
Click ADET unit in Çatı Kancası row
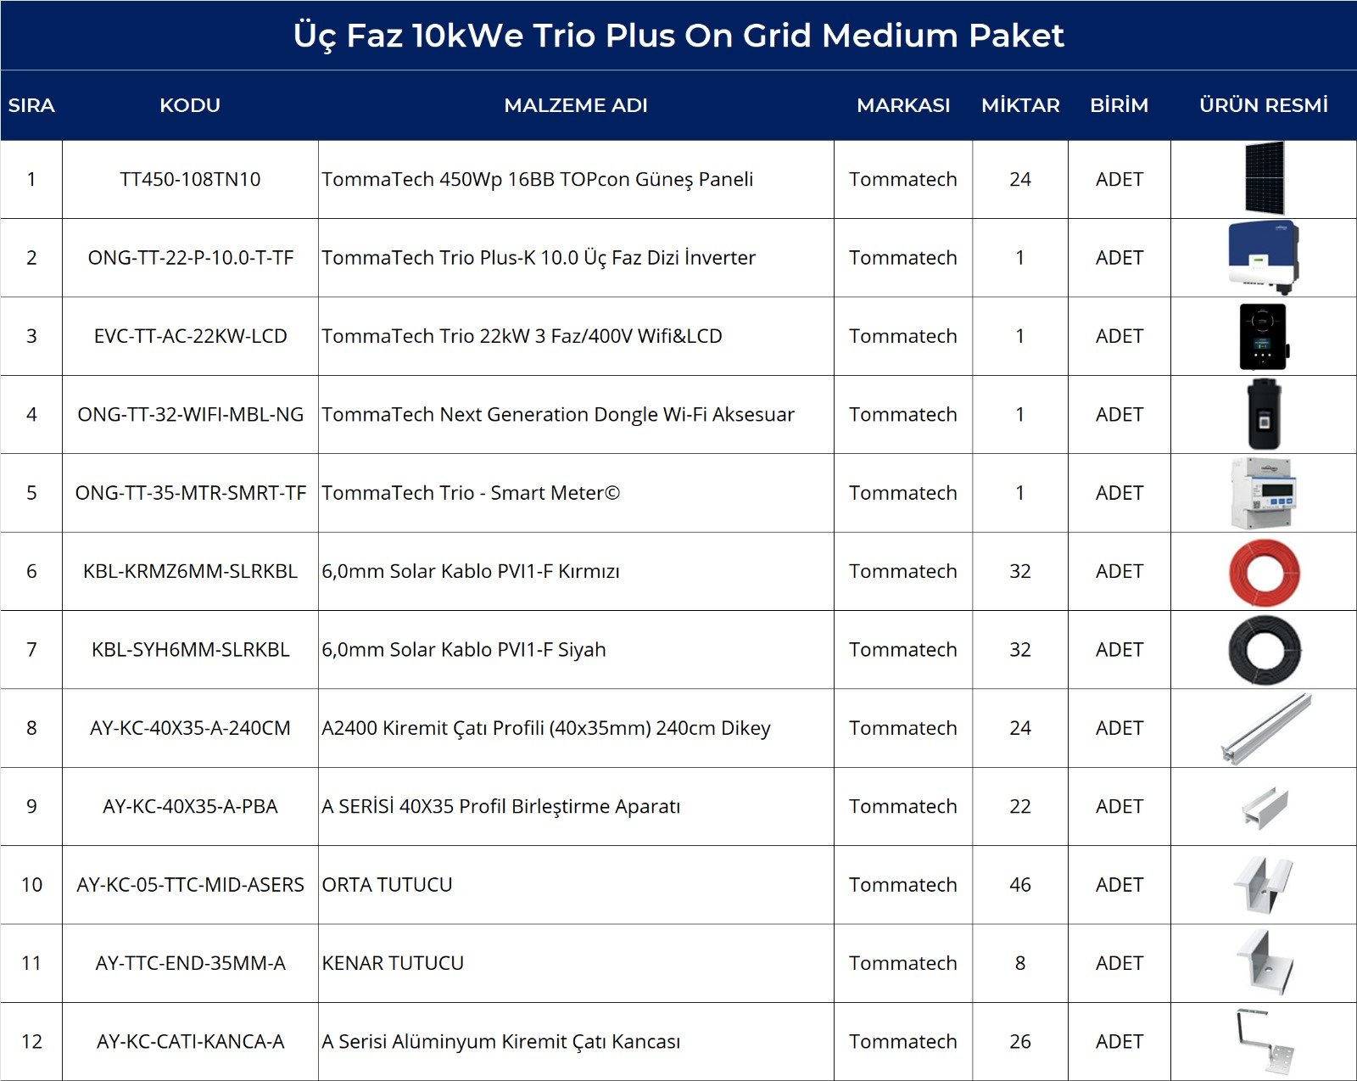[1120, 1041]
